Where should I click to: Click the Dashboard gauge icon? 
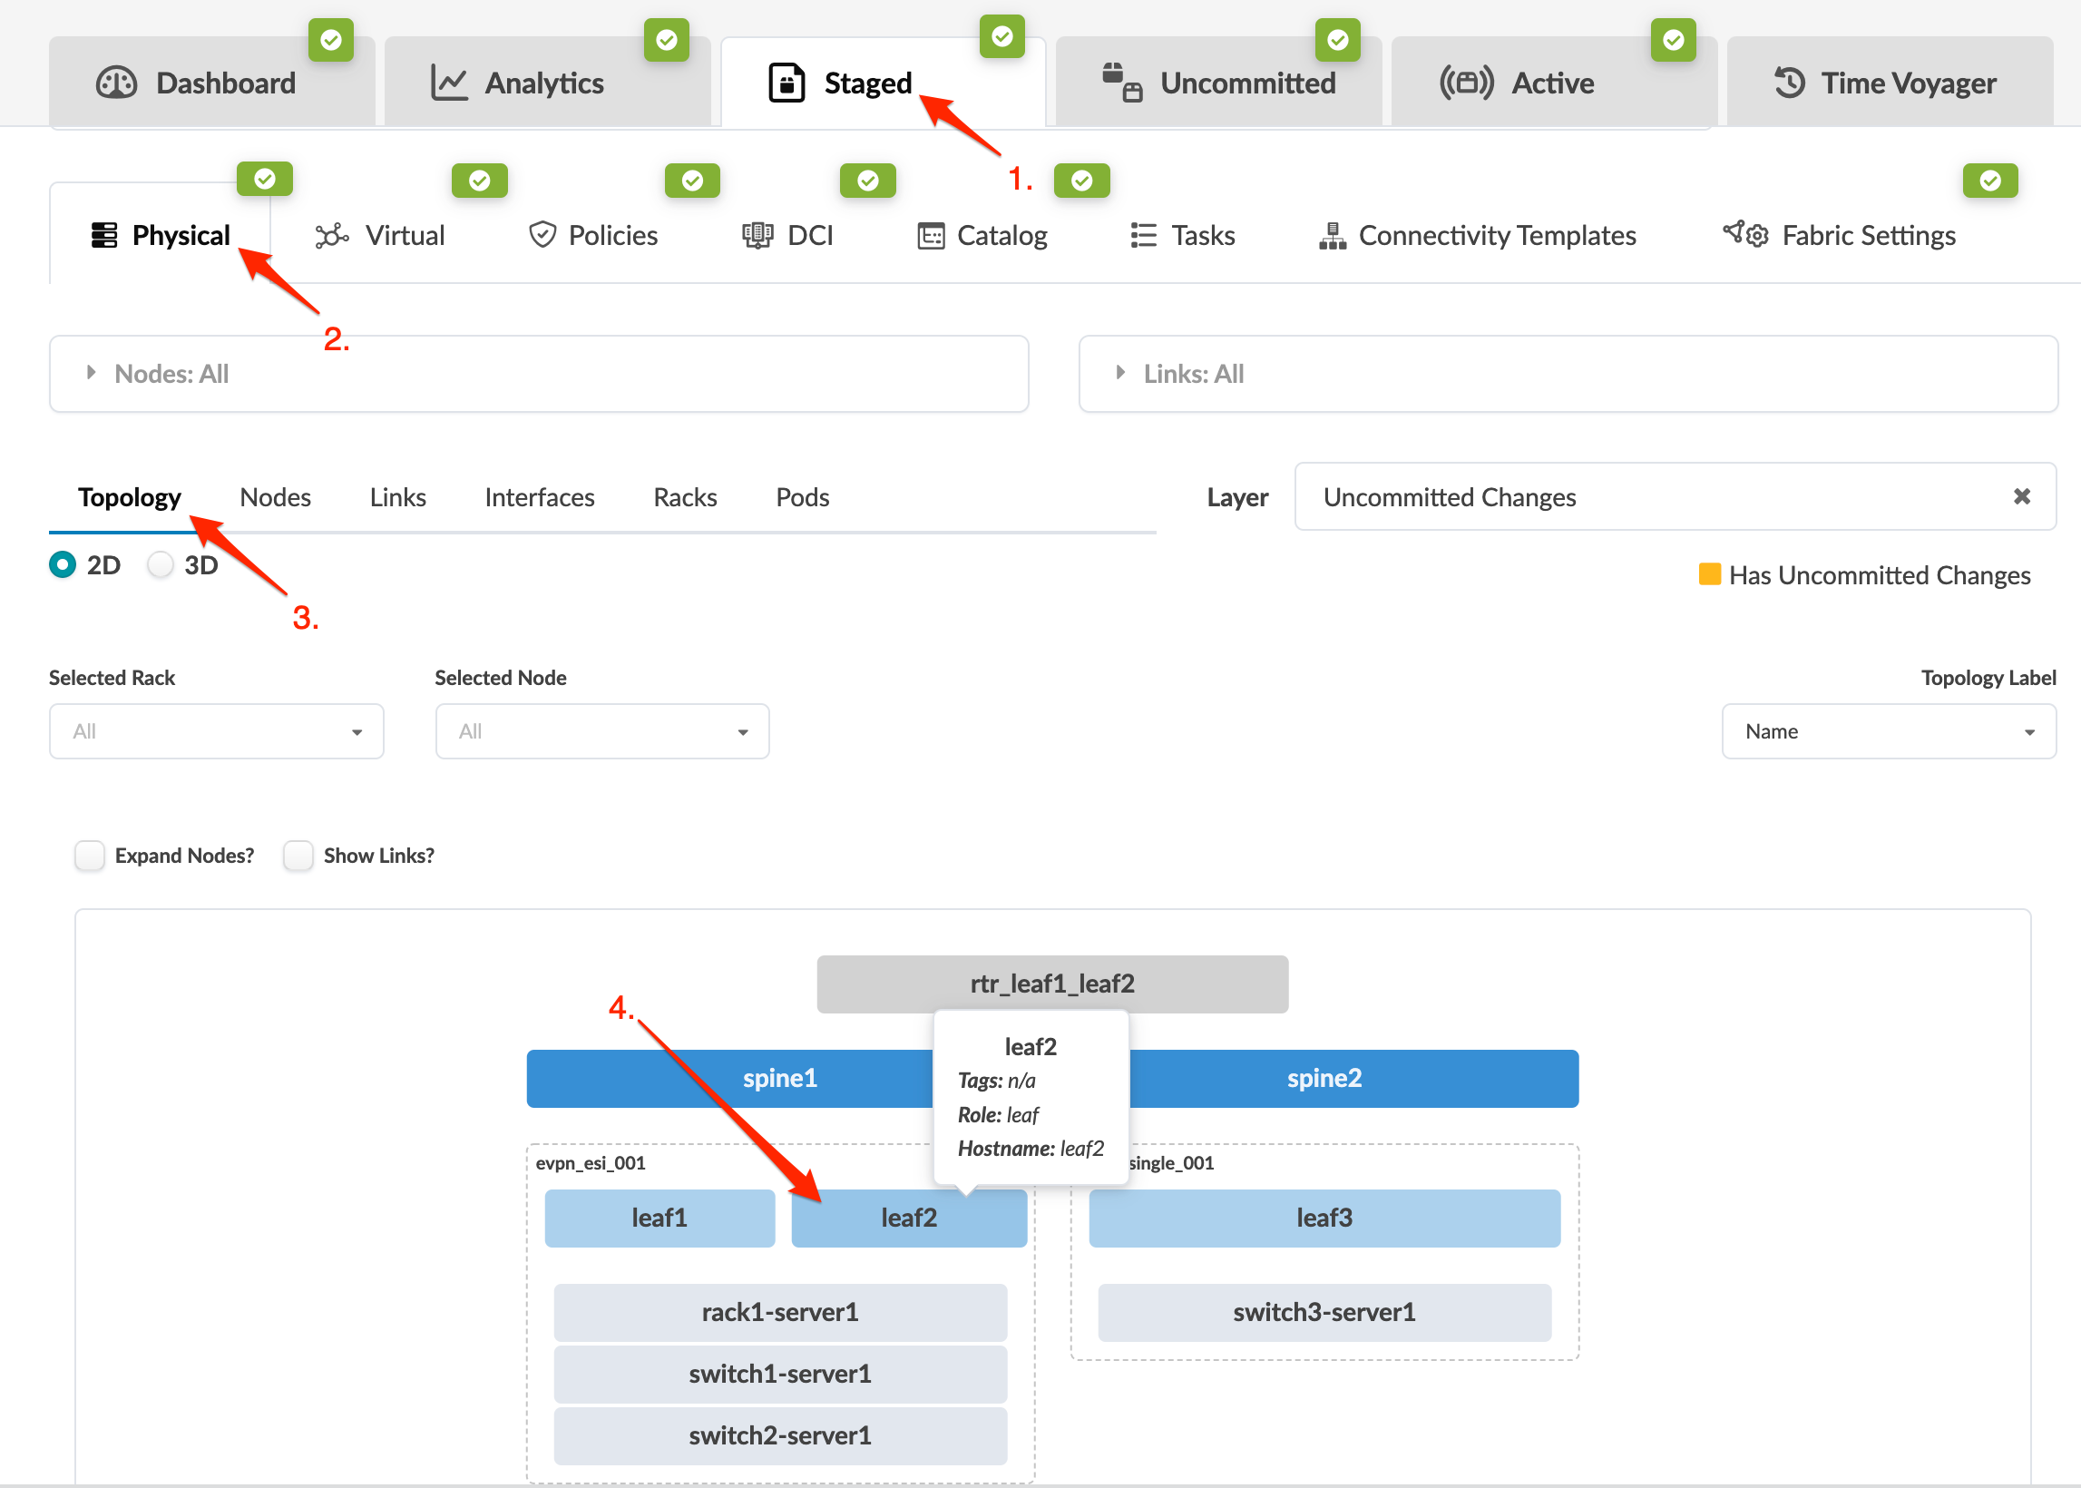116,83
